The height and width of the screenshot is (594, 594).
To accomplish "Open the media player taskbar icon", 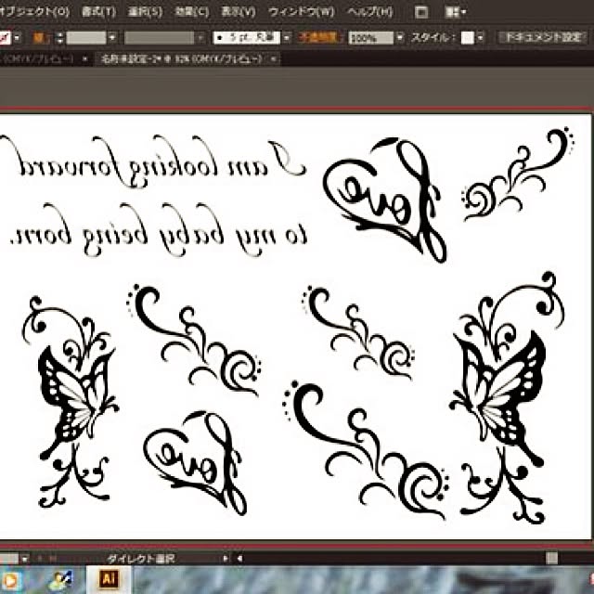I will 9,581.
